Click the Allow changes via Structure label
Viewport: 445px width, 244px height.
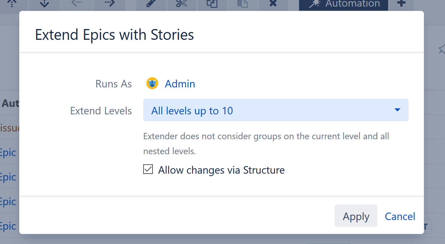point(221,170)
